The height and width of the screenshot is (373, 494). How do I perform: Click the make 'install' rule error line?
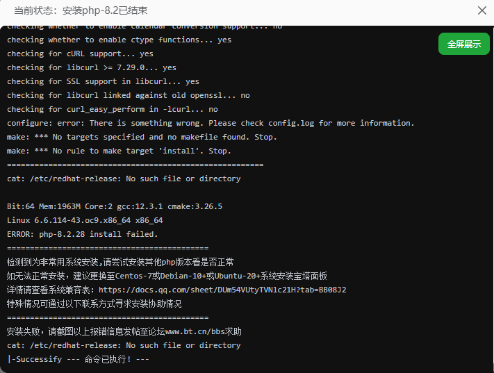click(119, 151)
